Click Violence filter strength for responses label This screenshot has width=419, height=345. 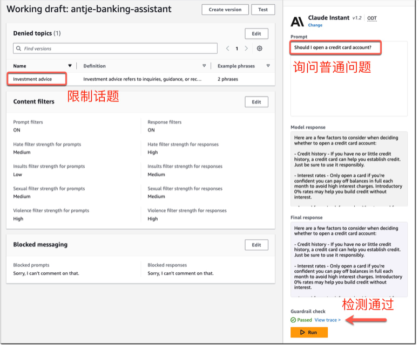coord(187,211)
